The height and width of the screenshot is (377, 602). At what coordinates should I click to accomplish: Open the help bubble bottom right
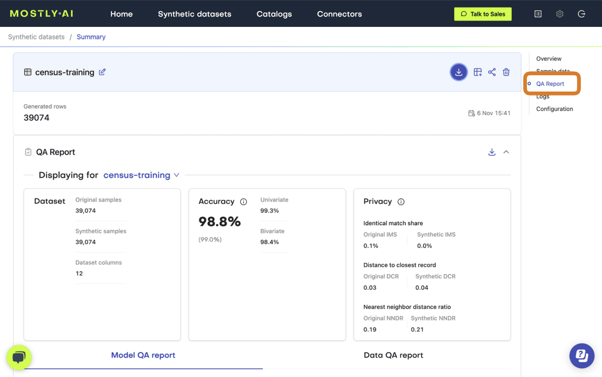(582, 355)
